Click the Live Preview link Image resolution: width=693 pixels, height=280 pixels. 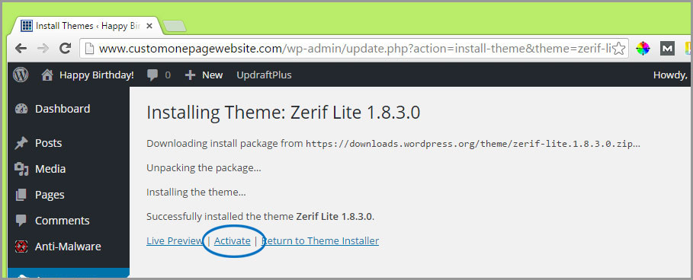[175, 240]
